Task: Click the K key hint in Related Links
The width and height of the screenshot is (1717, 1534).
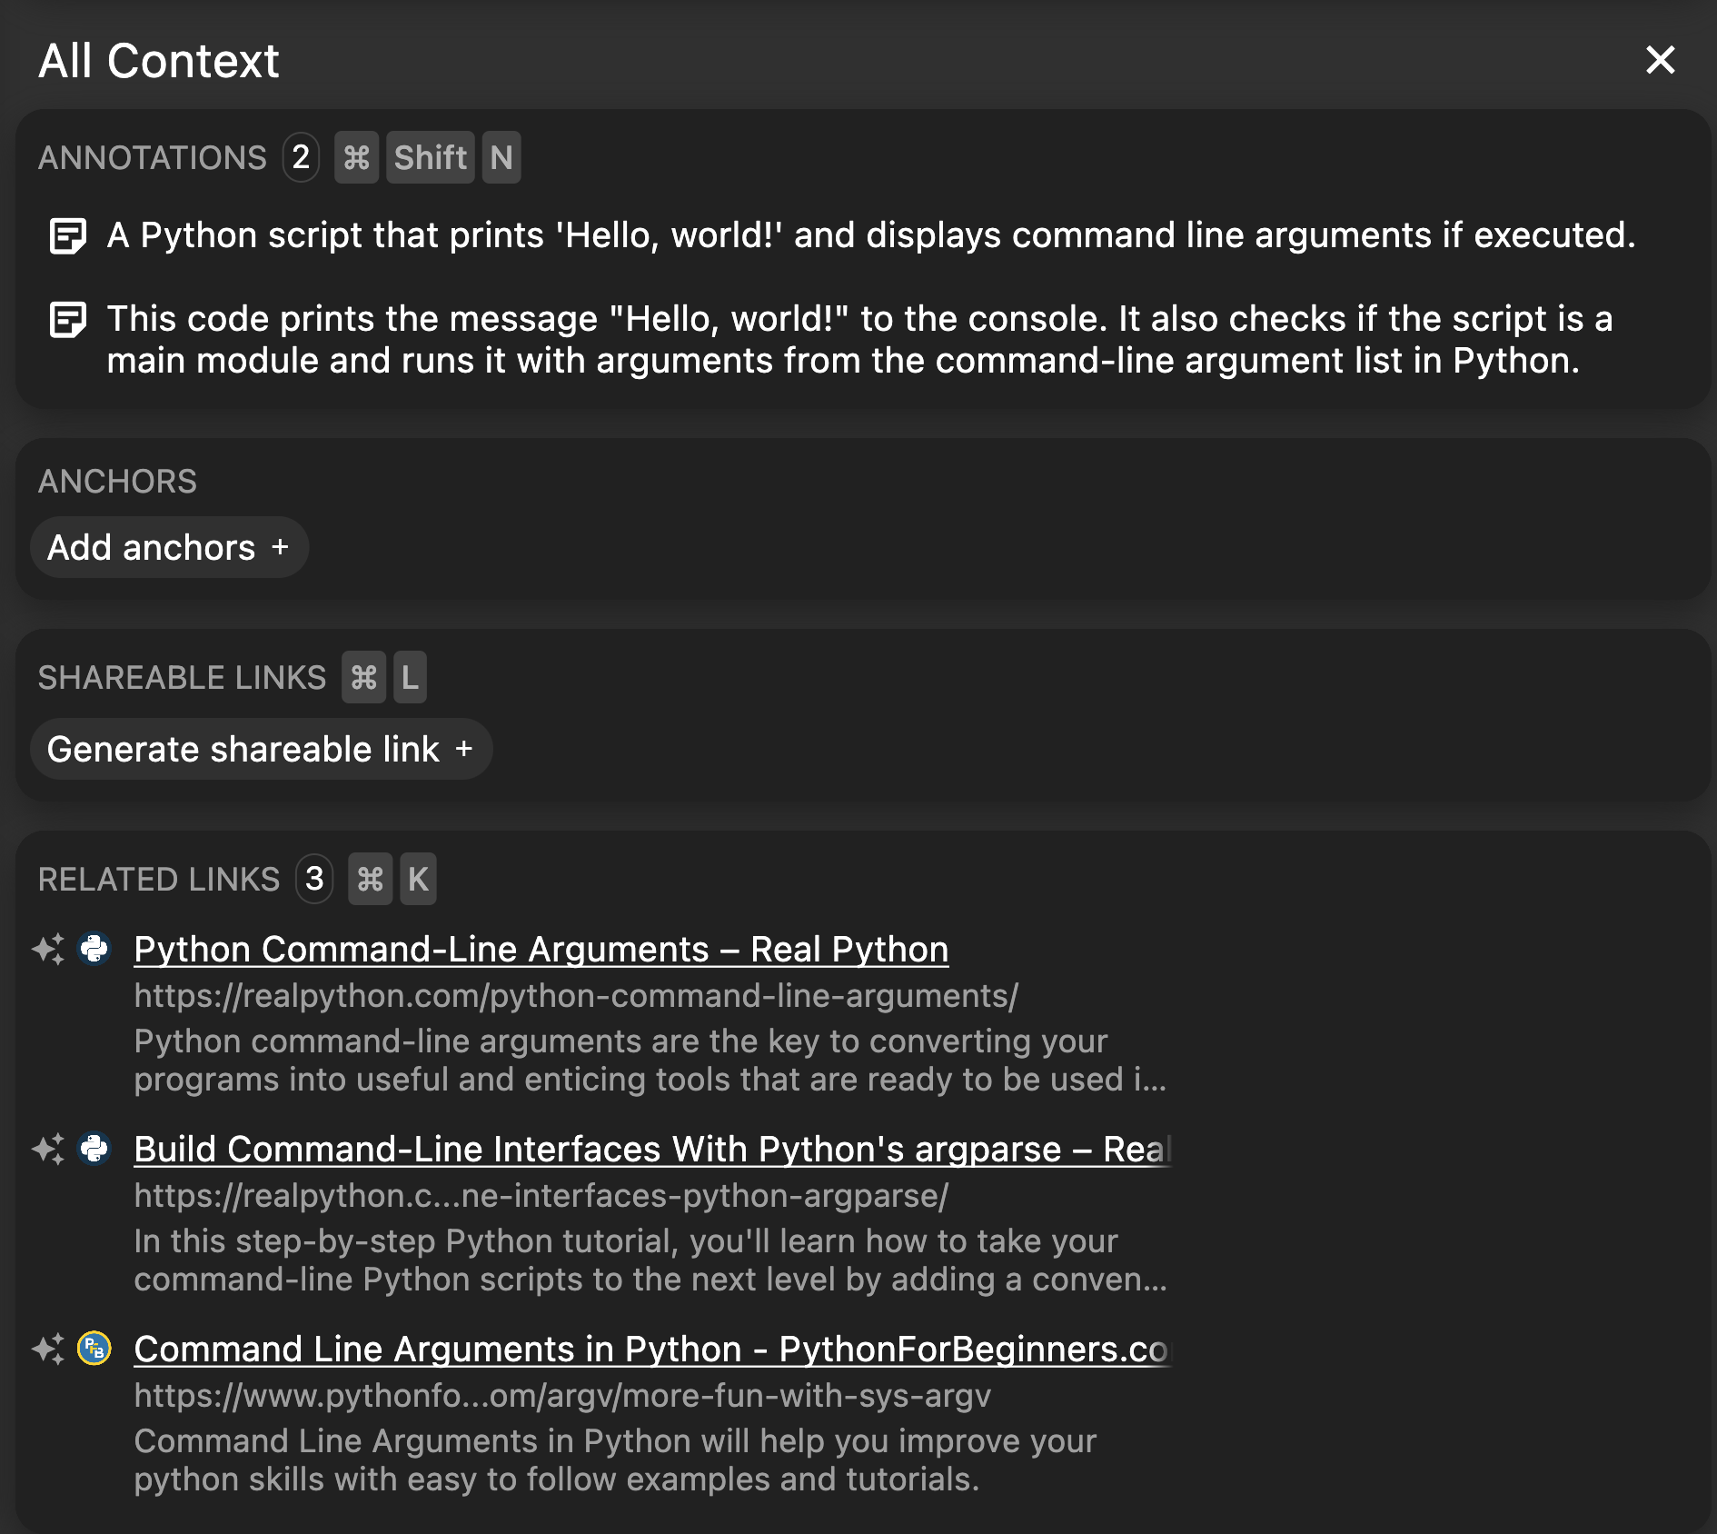Action: (x=419, y=879)
